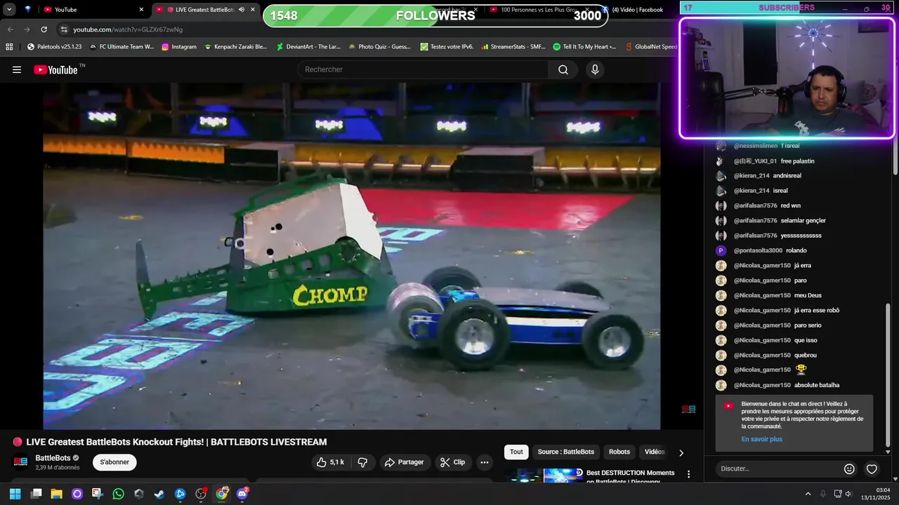The image size is (899, 505).
Task: Click the Partager share button
Action: pos(405,462)
